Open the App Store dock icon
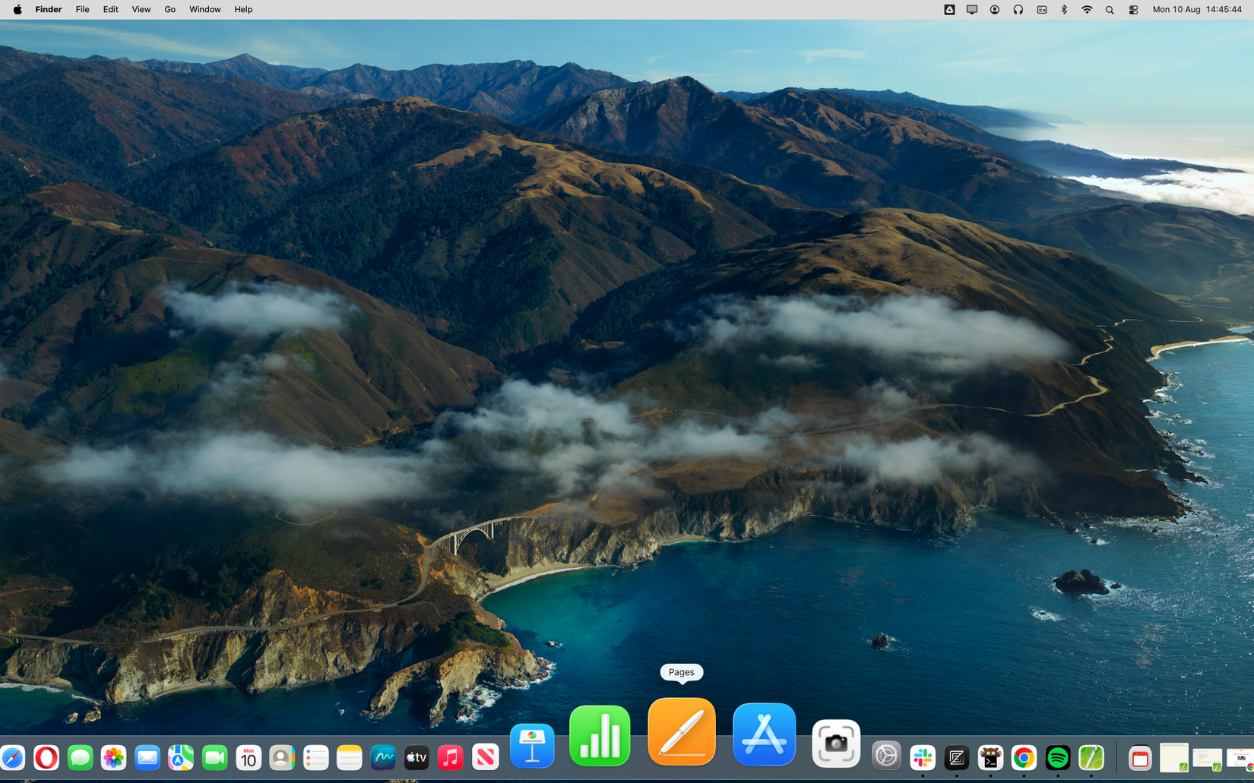Image resolution: width=1254 pixels, height=783 pixels. point(764,734)
